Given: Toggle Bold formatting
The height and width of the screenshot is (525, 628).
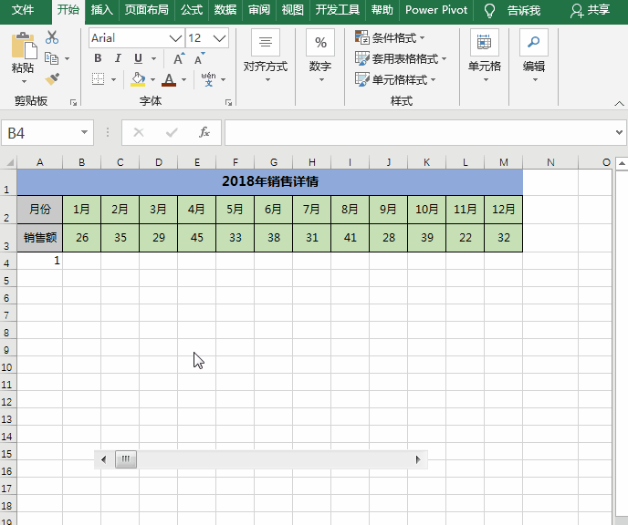Looking at the screenshot, I should click(x=98, y=58).
